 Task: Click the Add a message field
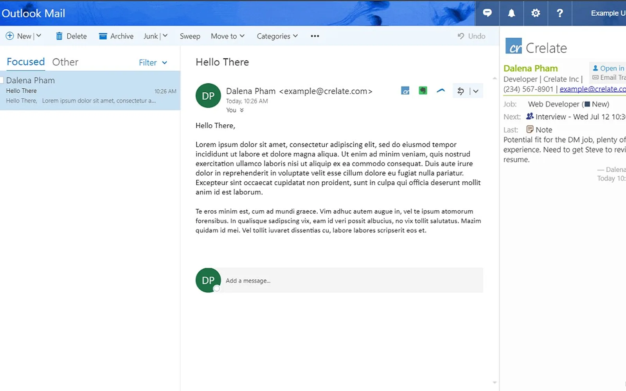coord(352,280)
